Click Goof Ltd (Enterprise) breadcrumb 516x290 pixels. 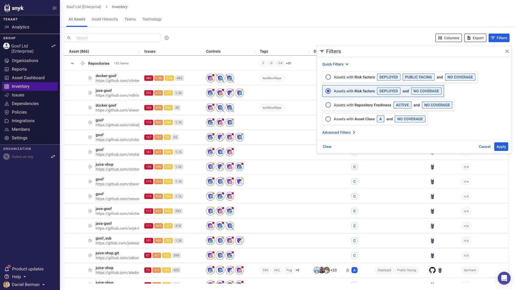pyautogui.click(x=84, y=7)
